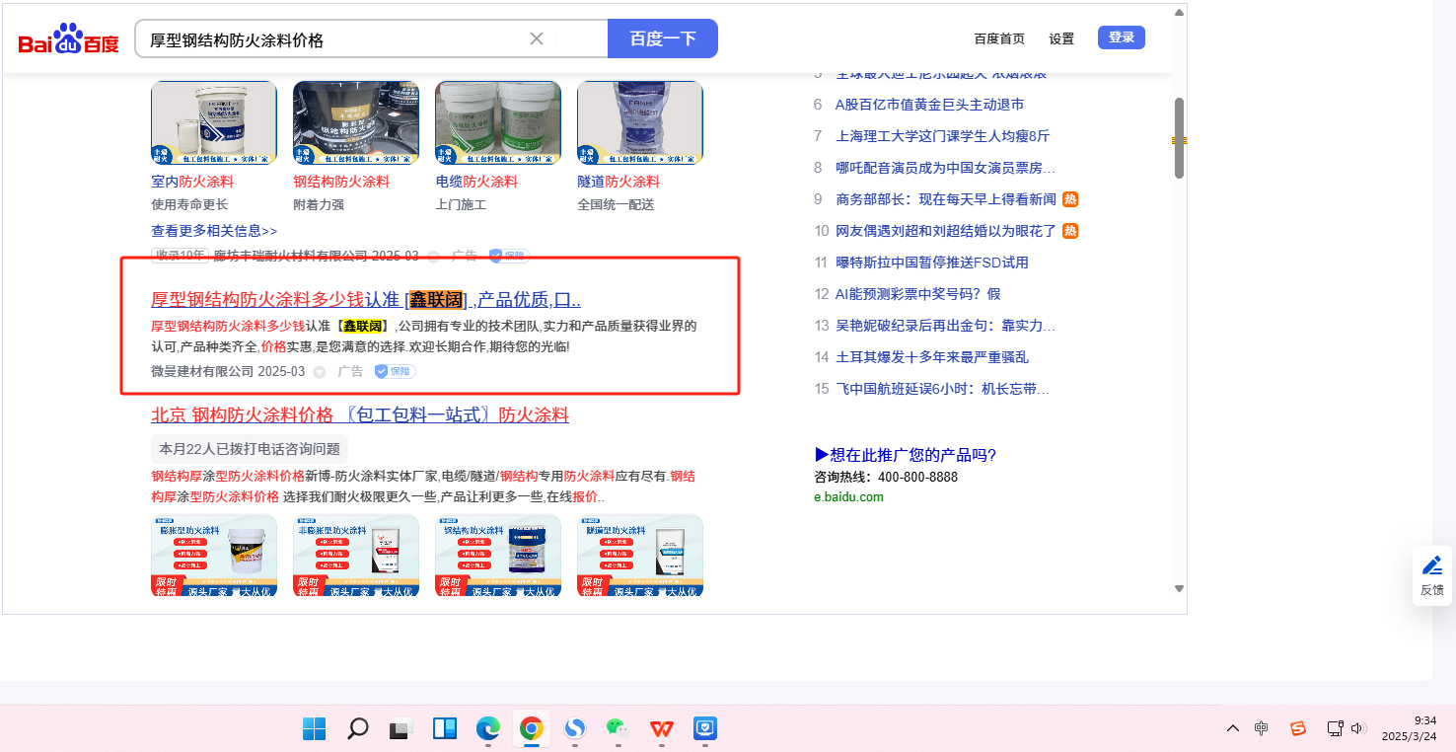Open the 隧道防火涂料 product image
The image size is (1456, 752).
[640, 123]
